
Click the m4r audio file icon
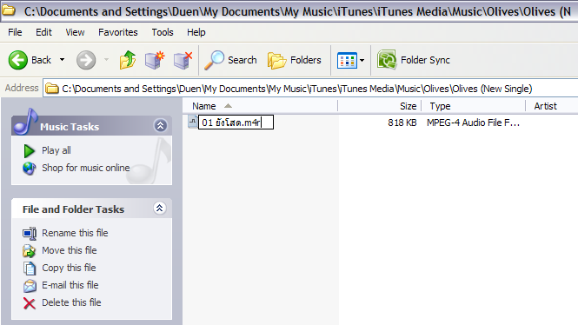click(192, 122)
